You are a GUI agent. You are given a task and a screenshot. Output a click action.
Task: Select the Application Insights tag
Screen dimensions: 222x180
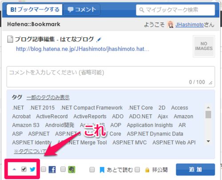tap(150, 125)
